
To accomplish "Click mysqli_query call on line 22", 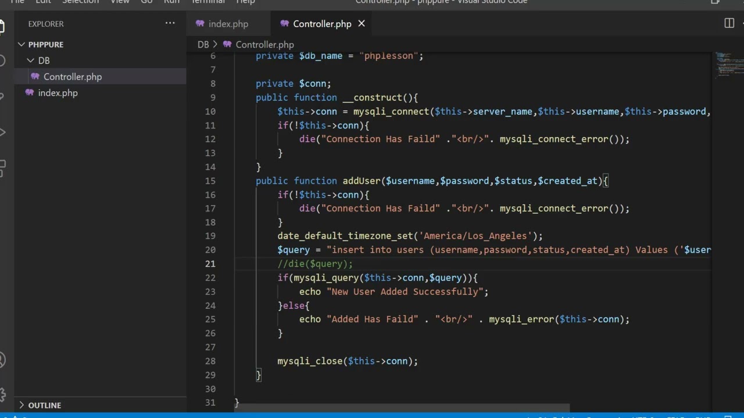I will (326, 278).
